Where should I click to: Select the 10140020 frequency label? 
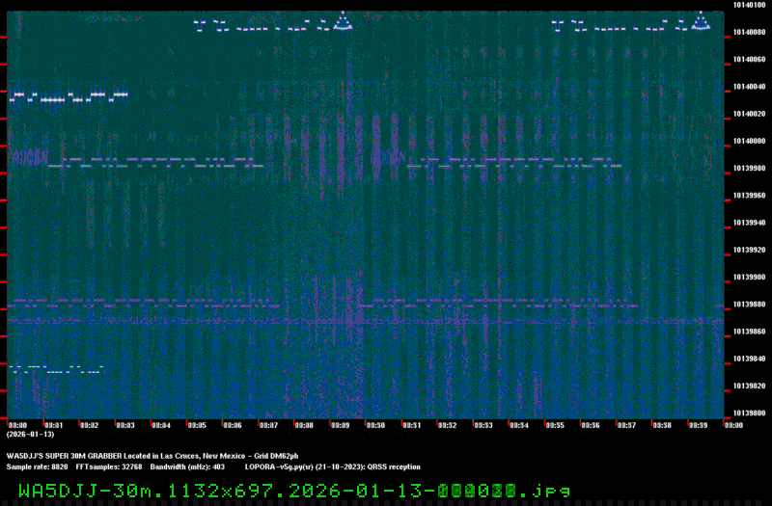coord(750,114)
